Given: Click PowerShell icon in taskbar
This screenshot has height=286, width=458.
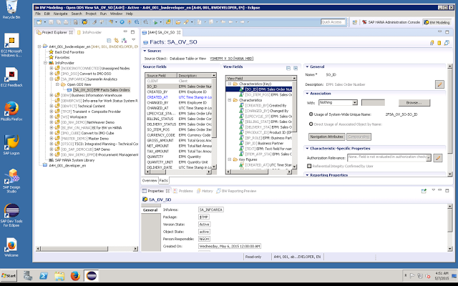Looking at the screenshot, I should point(44,275).
